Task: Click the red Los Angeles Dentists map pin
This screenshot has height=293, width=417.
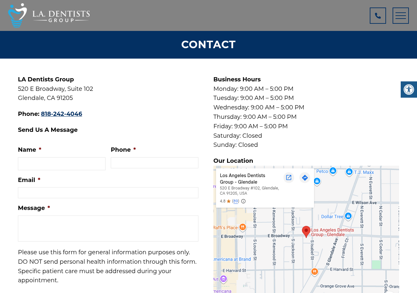Action: click(306, 232)
